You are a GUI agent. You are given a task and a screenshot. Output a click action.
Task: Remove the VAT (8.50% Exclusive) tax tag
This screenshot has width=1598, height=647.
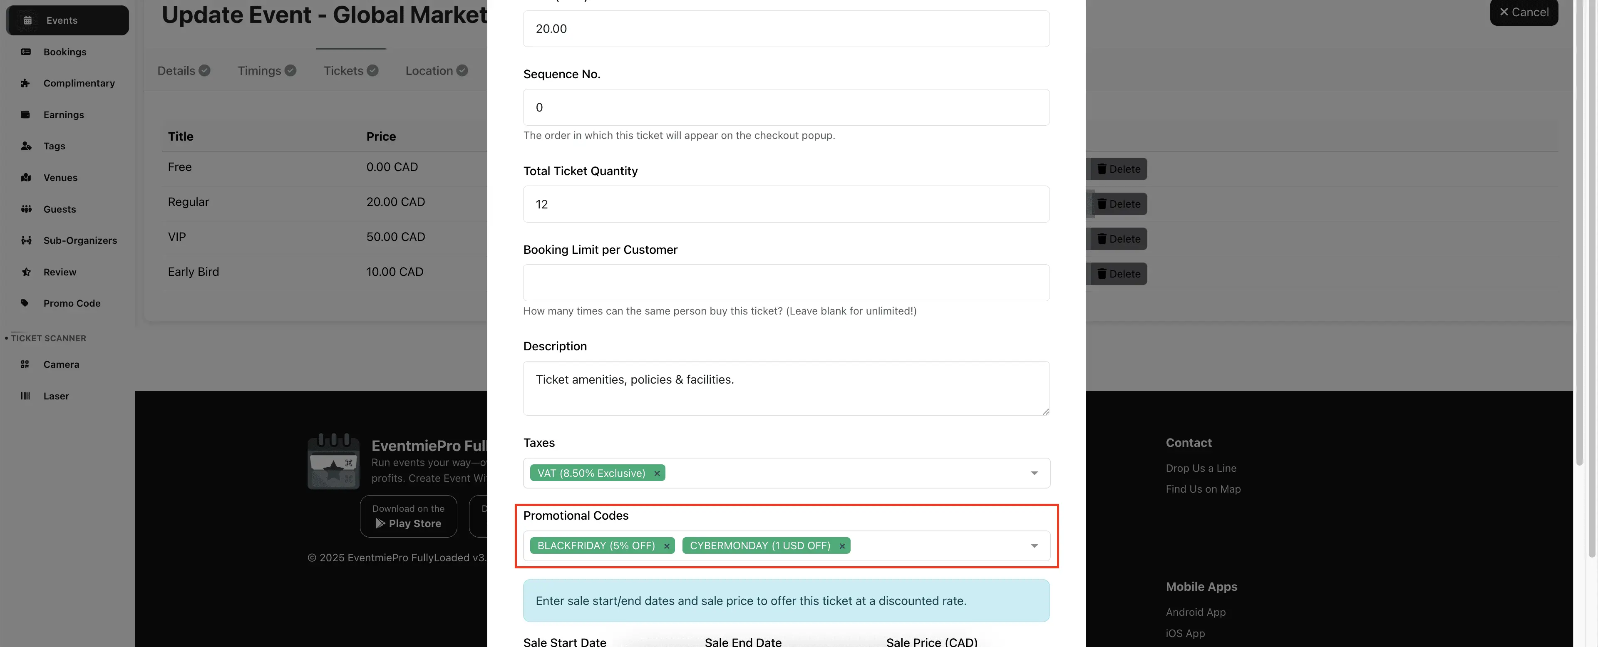coord(657,473)
